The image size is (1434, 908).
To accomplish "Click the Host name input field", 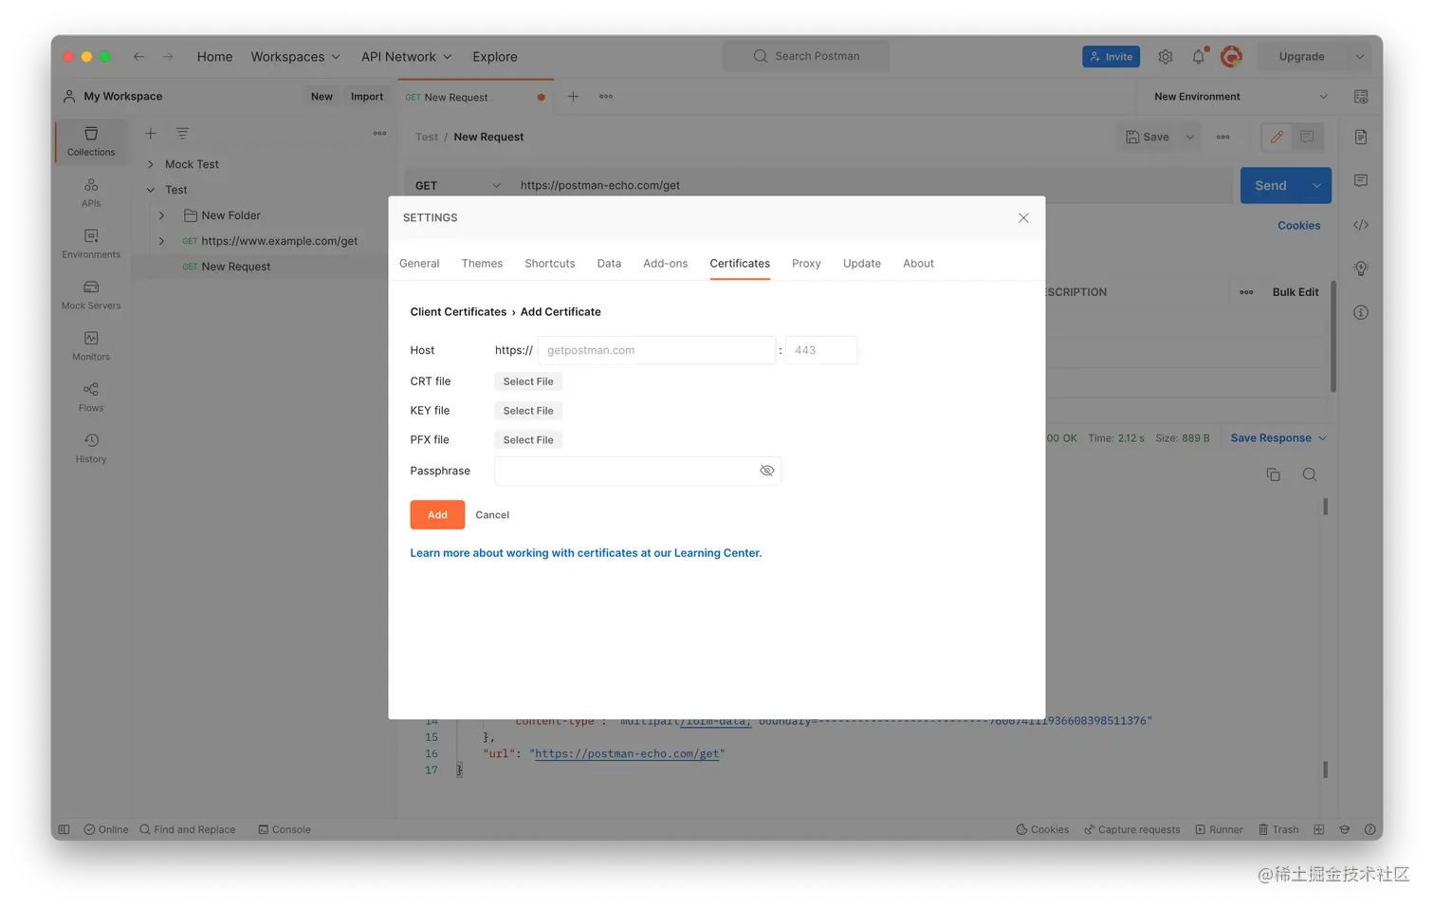I will point(657,350).
